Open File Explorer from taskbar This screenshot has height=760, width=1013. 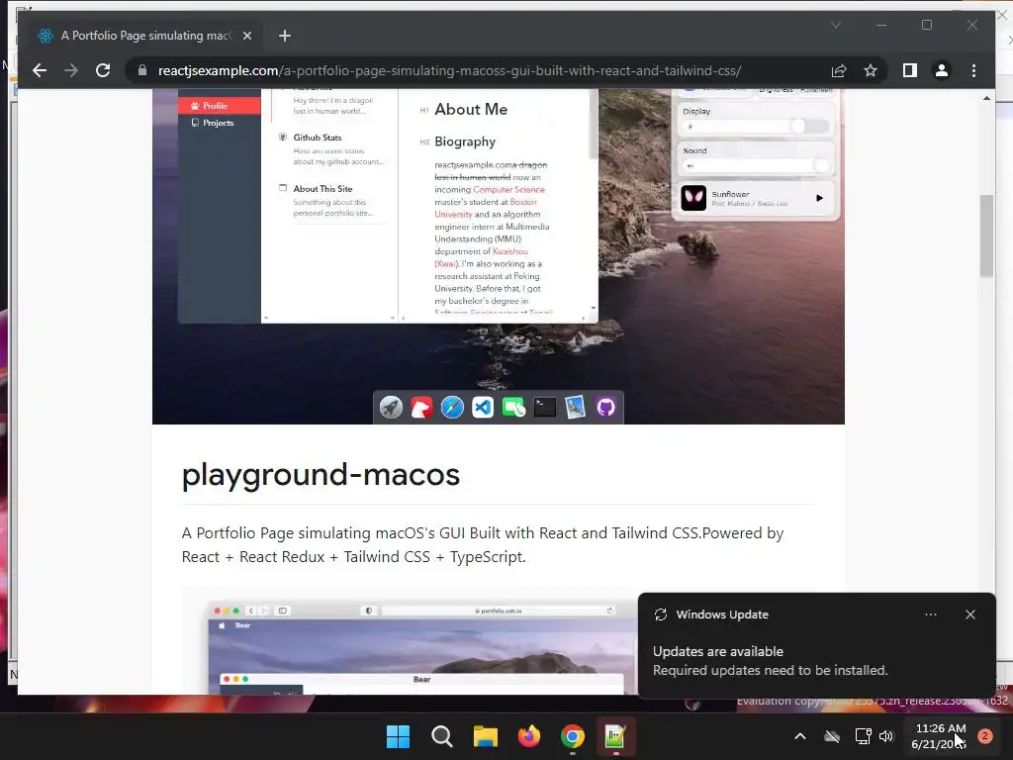click(485, 736)
